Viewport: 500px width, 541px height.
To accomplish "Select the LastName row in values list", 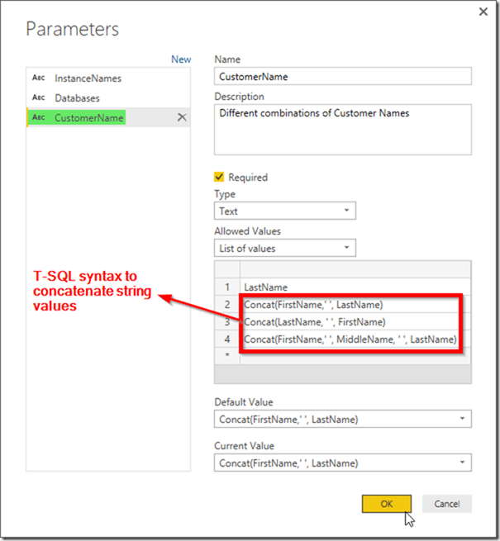I will (355, 287).
